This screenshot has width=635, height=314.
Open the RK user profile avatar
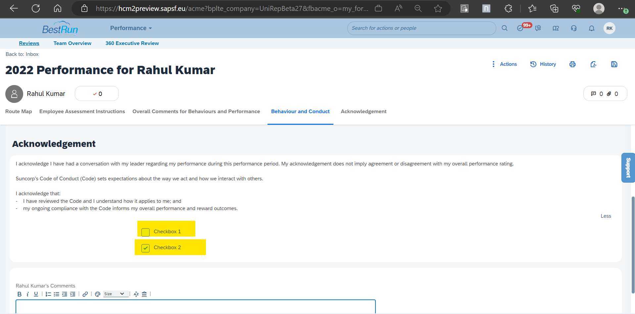tap(610, 28)
